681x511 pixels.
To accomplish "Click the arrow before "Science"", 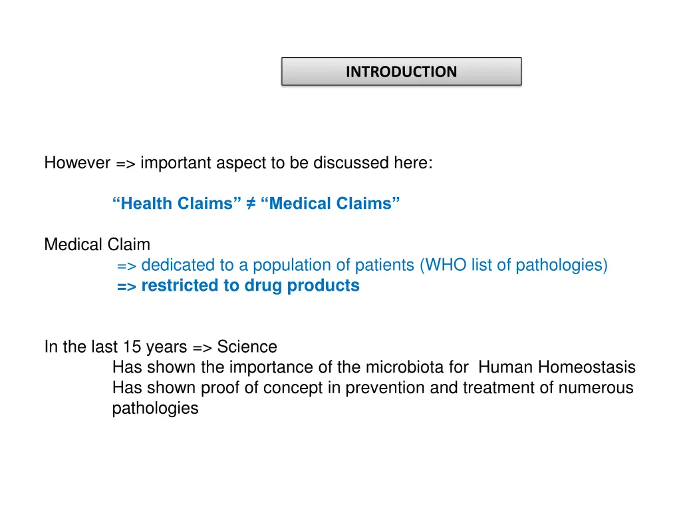I will point(202,347).
